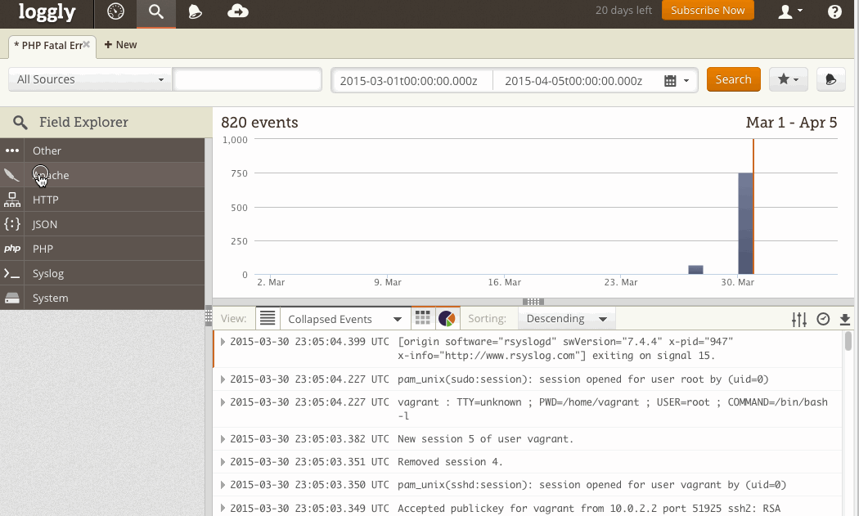Open the dashboard gauge icon
Image resolution: width=859 pixels, height=516 pixels.
pos(115,11)
